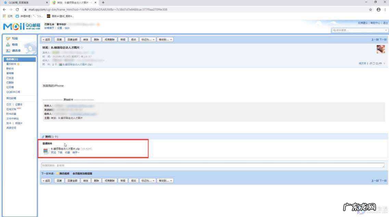Select the Inbox 收件箱(1) folder

(x=20, y=59)
